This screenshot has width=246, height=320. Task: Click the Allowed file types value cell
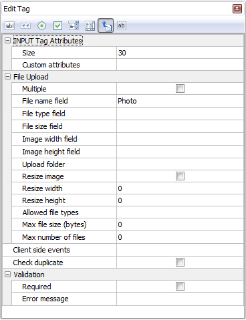tap(180, 212)
